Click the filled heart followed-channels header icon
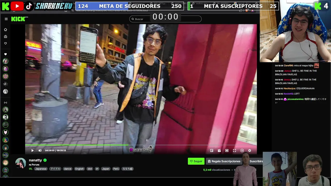 [5, 54]
